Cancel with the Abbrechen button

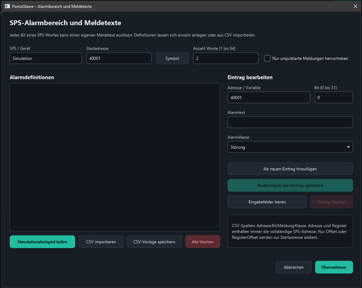coord(293,267)
